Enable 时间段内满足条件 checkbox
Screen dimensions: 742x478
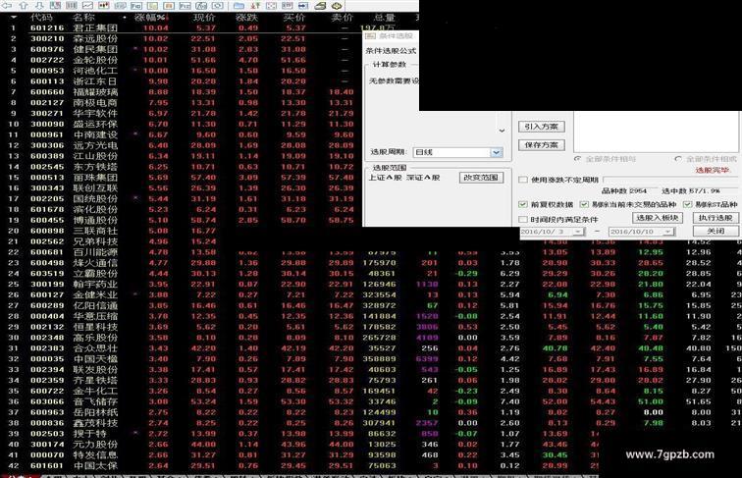click(523, 219)
